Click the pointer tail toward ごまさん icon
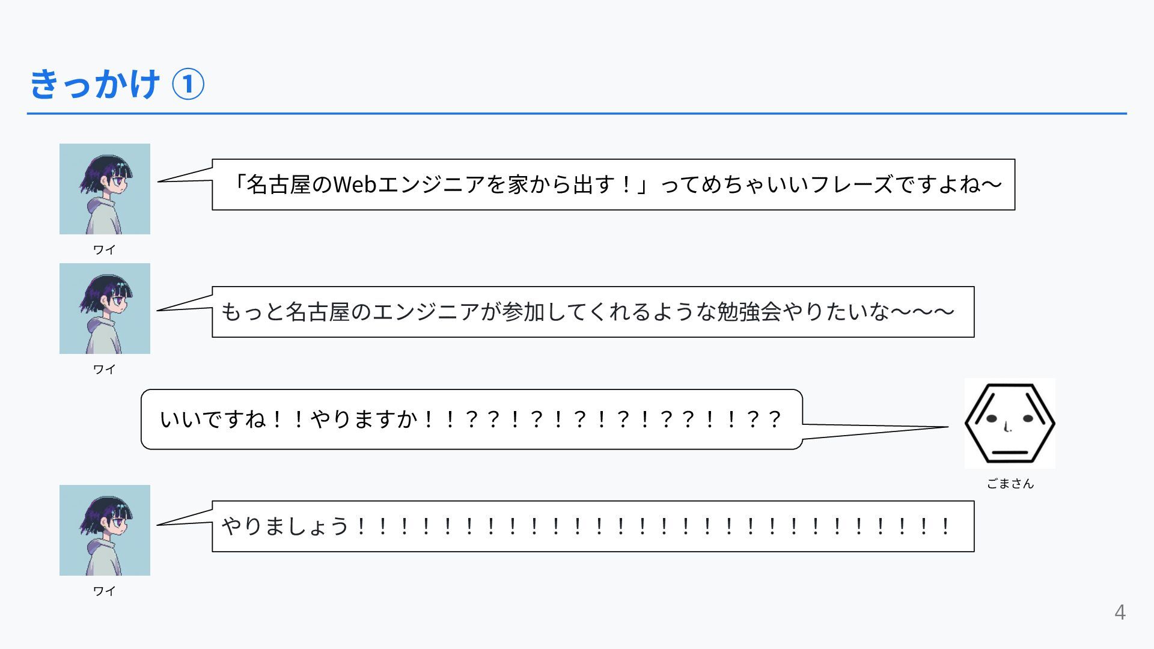This screenshot has width=1154, height=649. (x=876, y=431)
